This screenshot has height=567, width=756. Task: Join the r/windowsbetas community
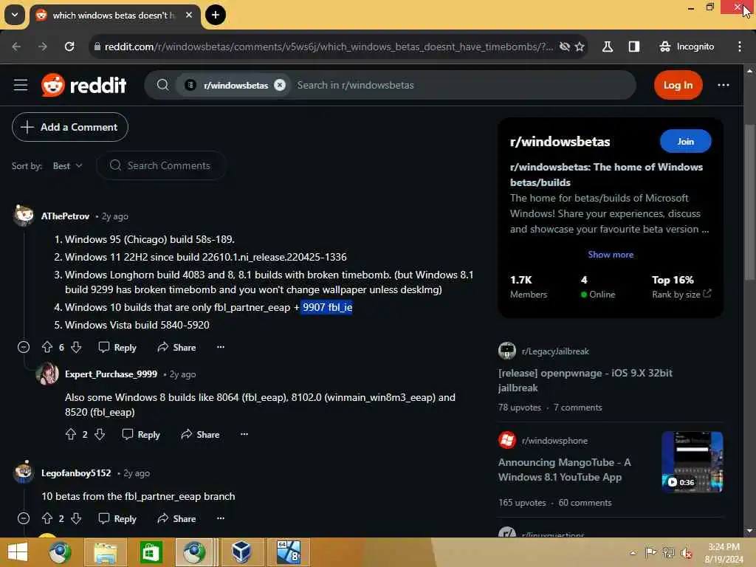coord(685,141)
